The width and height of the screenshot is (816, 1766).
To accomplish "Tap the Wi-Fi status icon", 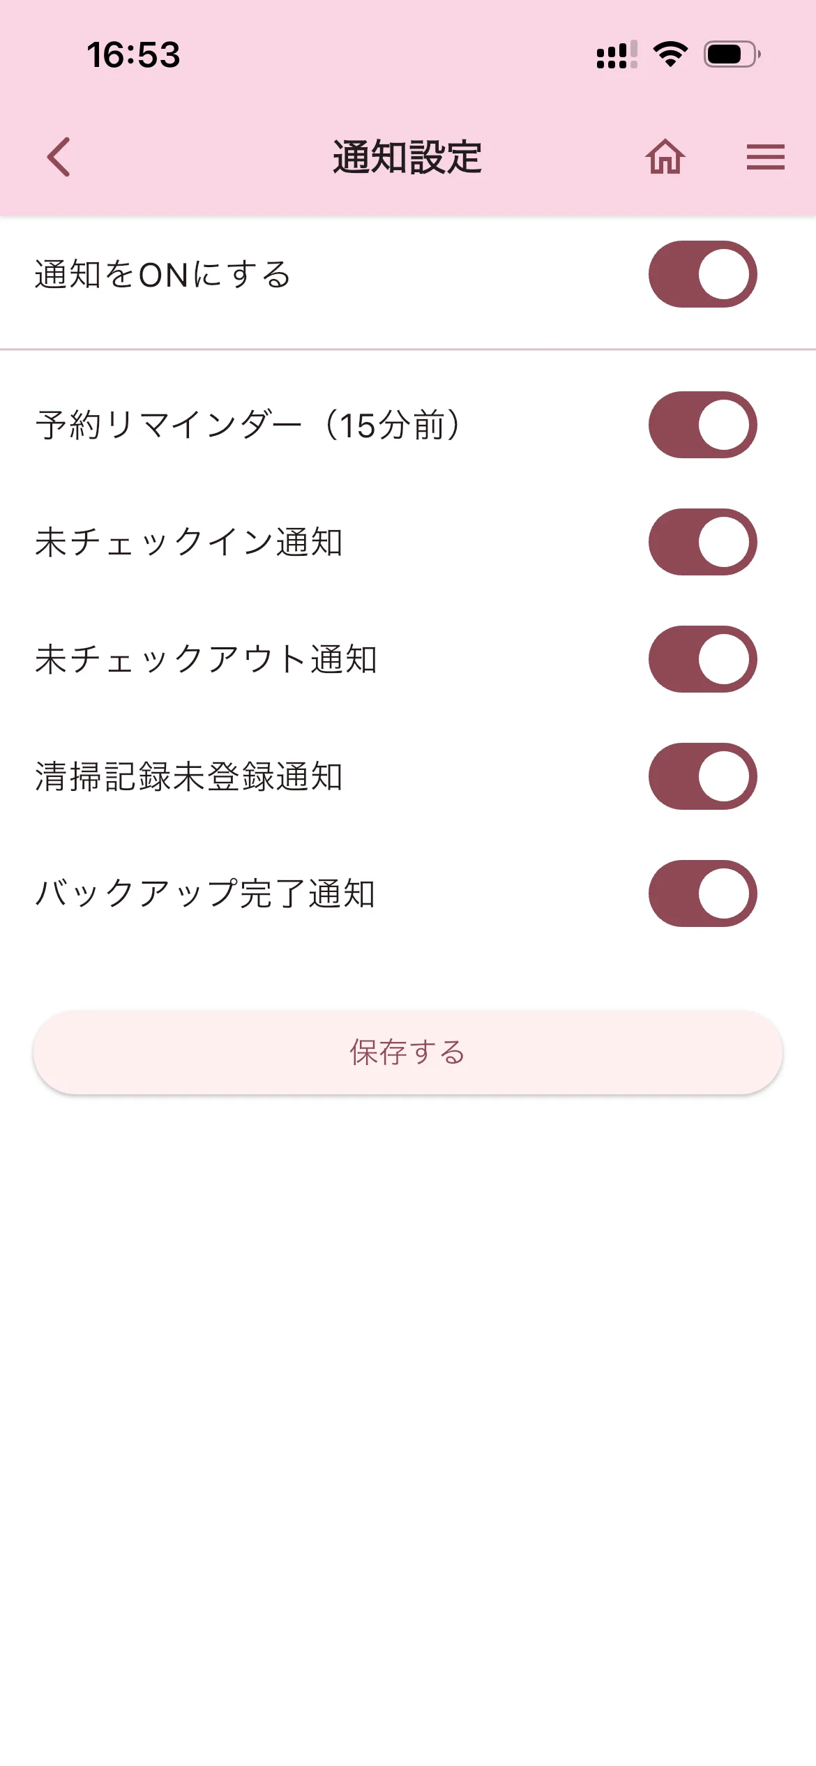I will (x=670, y=54).
